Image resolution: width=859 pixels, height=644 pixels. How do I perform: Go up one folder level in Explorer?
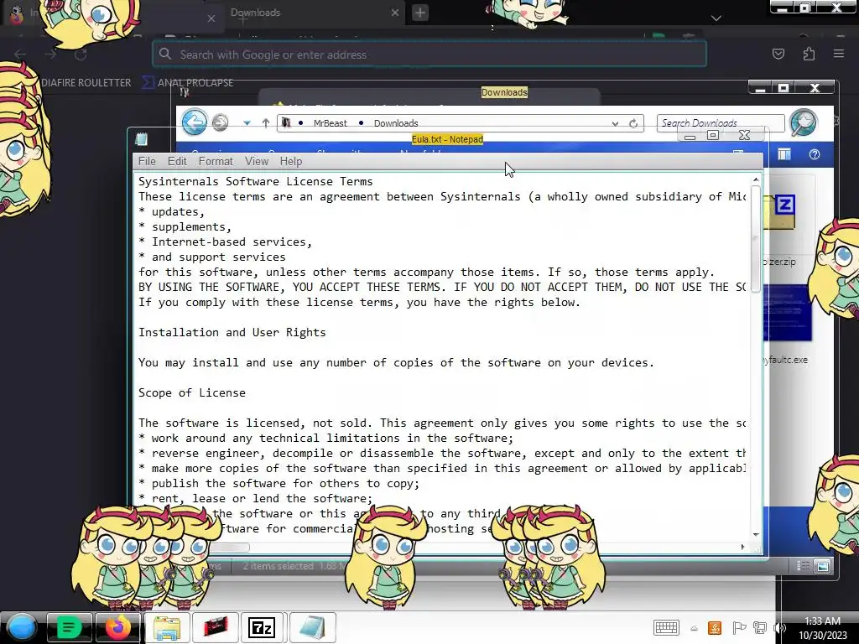266,123
